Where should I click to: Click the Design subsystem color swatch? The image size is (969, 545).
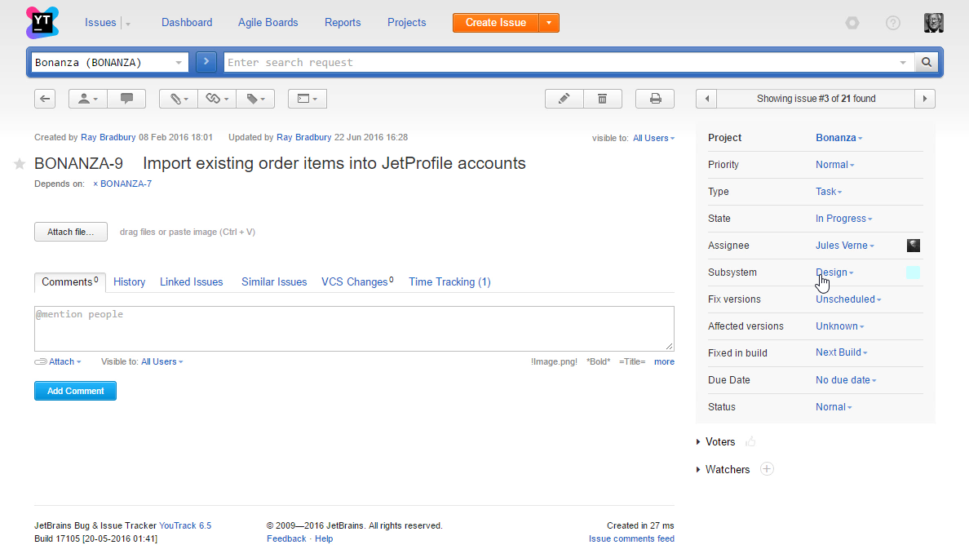tap(913, 272)
